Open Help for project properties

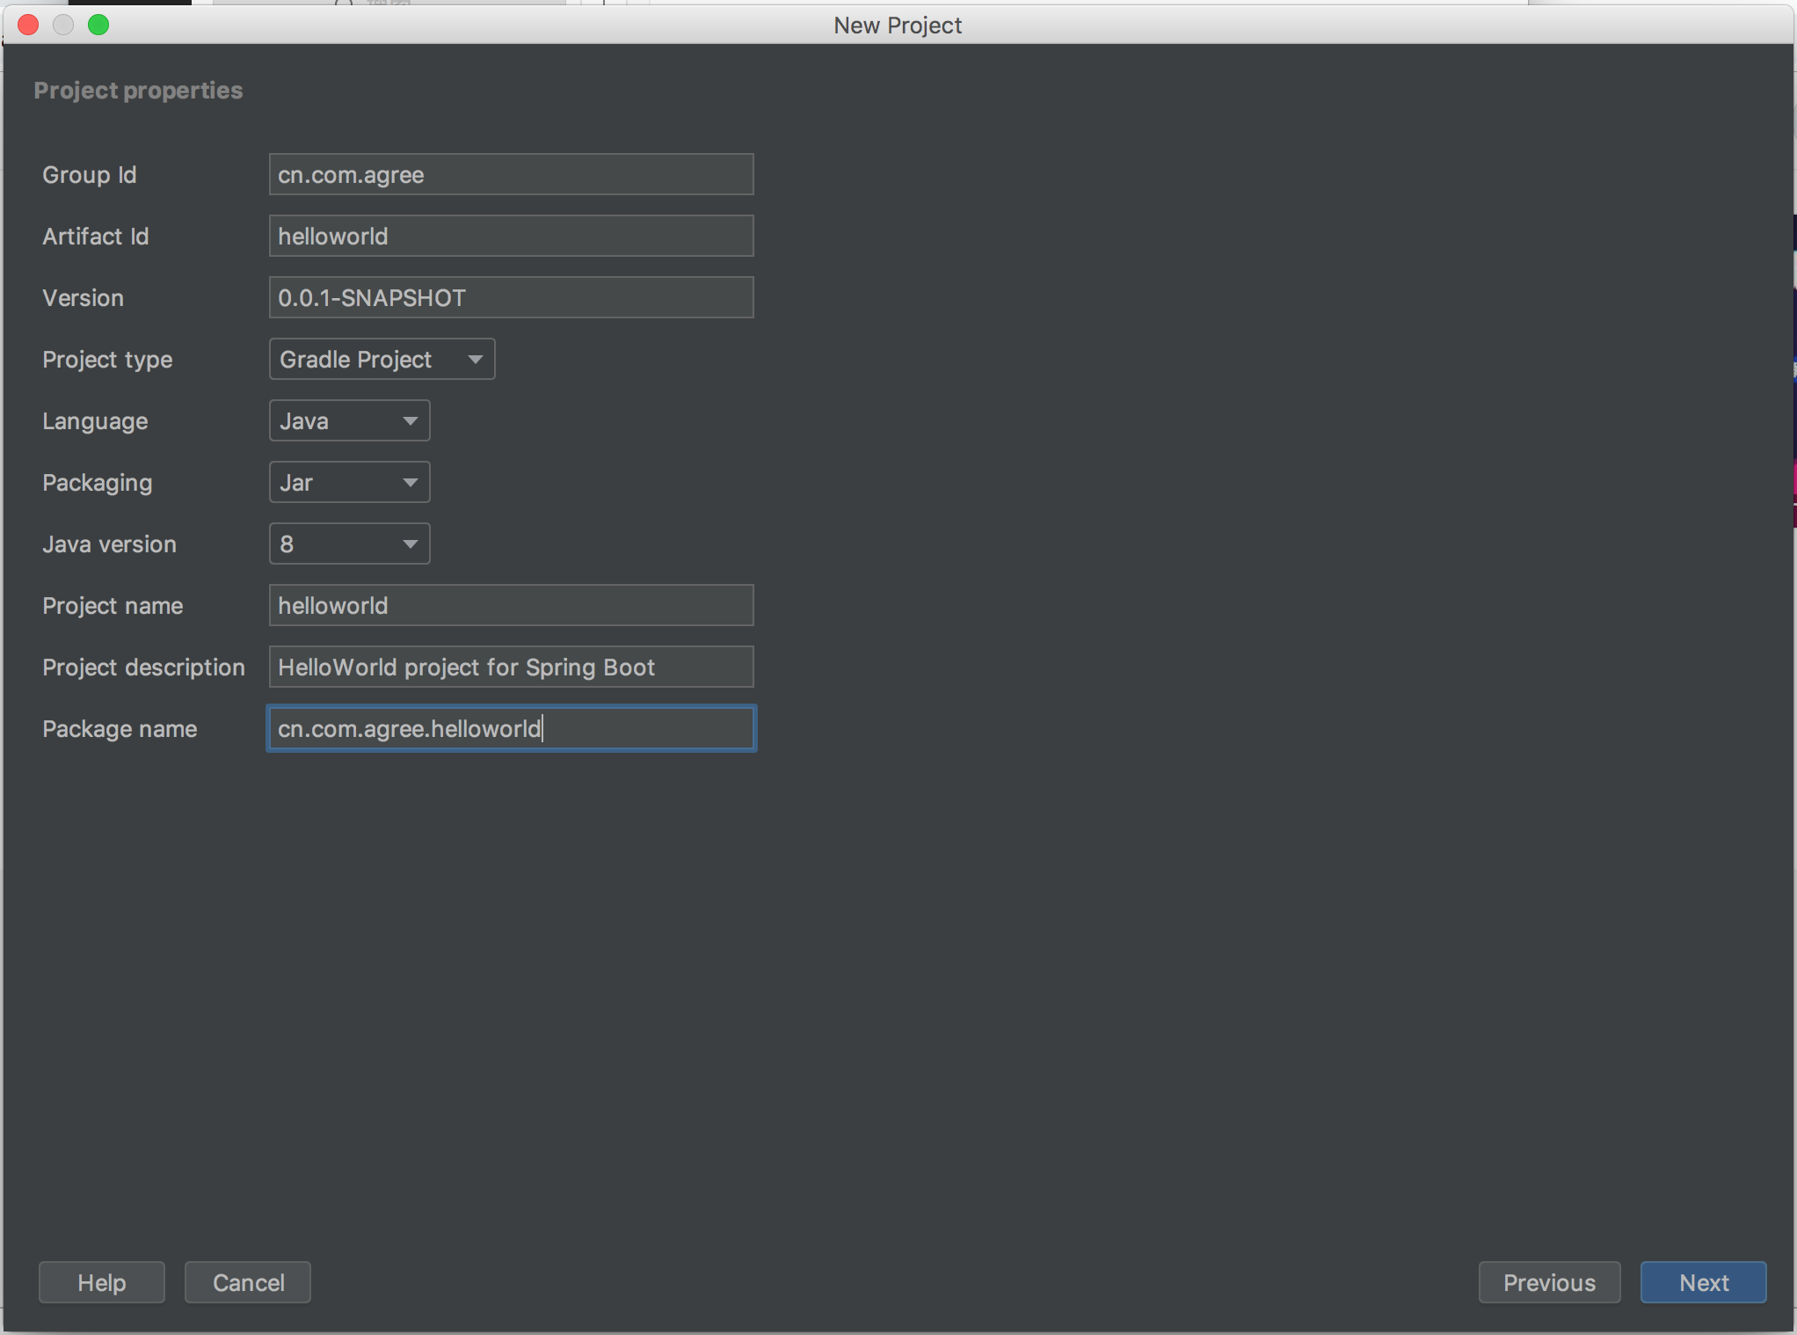pyautogui.click(x=100, y=1282)
